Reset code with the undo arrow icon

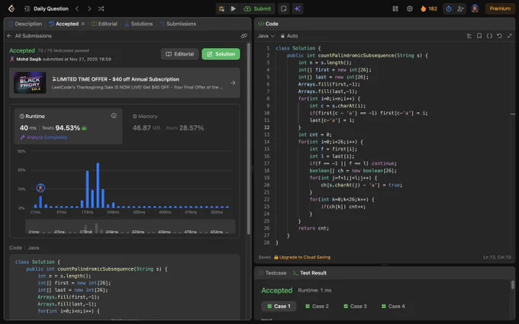[499, 36]
